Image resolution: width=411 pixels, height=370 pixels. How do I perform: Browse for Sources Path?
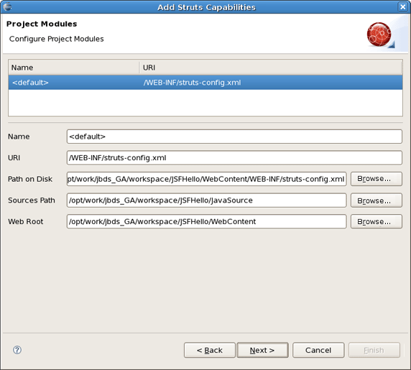pyautogui.click(x=376, y=200)
